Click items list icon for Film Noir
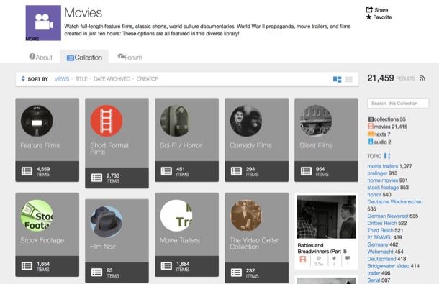The image size is (439, 284). (x=96, y=272)
